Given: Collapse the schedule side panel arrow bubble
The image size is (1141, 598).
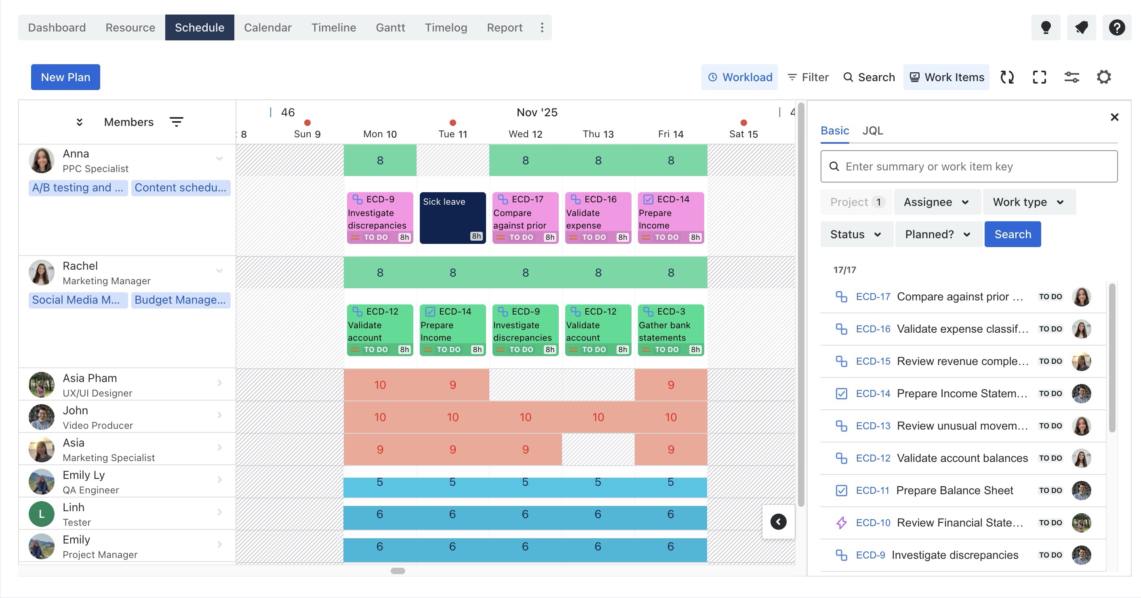Looking at the screenshot, I should (778, 522).
